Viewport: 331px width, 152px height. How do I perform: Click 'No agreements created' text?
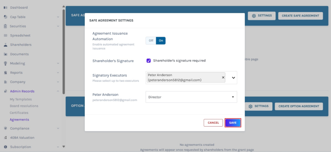tap(197, 145)
